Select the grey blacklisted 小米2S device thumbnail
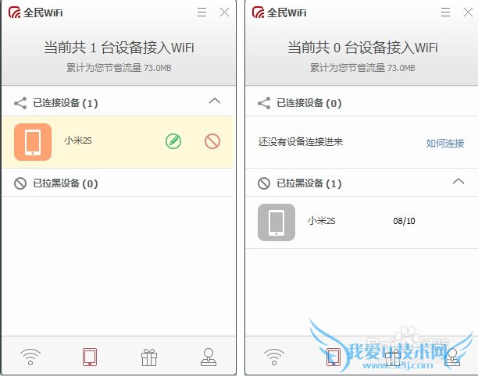 point(276,222)
